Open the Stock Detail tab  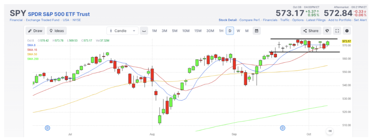[227, 20]
